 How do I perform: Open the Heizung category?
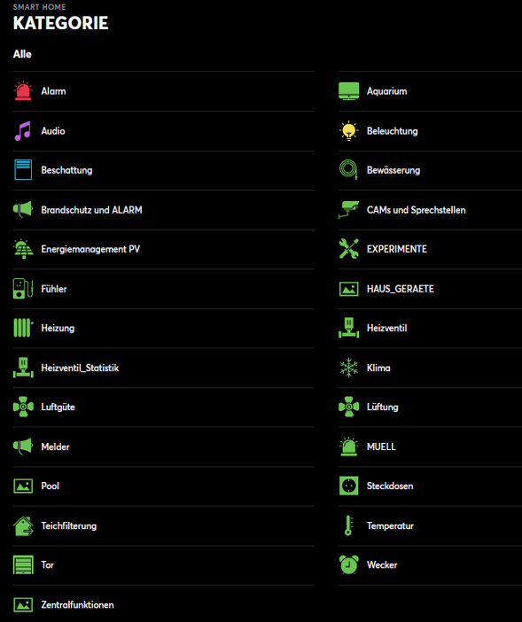pyautogui.click(x=163, y=328)
